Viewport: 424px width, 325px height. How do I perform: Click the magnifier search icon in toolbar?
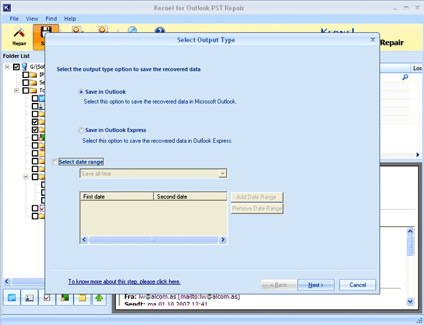tap(132, 29)
